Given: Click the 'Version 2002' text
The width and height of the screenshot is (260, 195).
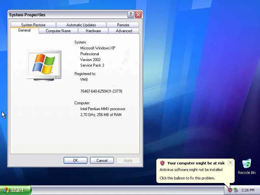Looking at the screenshot, I should point(90,60).
